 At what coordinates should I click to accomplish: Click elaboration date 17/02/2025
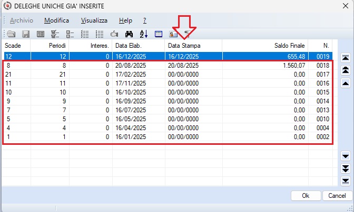(131, 75)
